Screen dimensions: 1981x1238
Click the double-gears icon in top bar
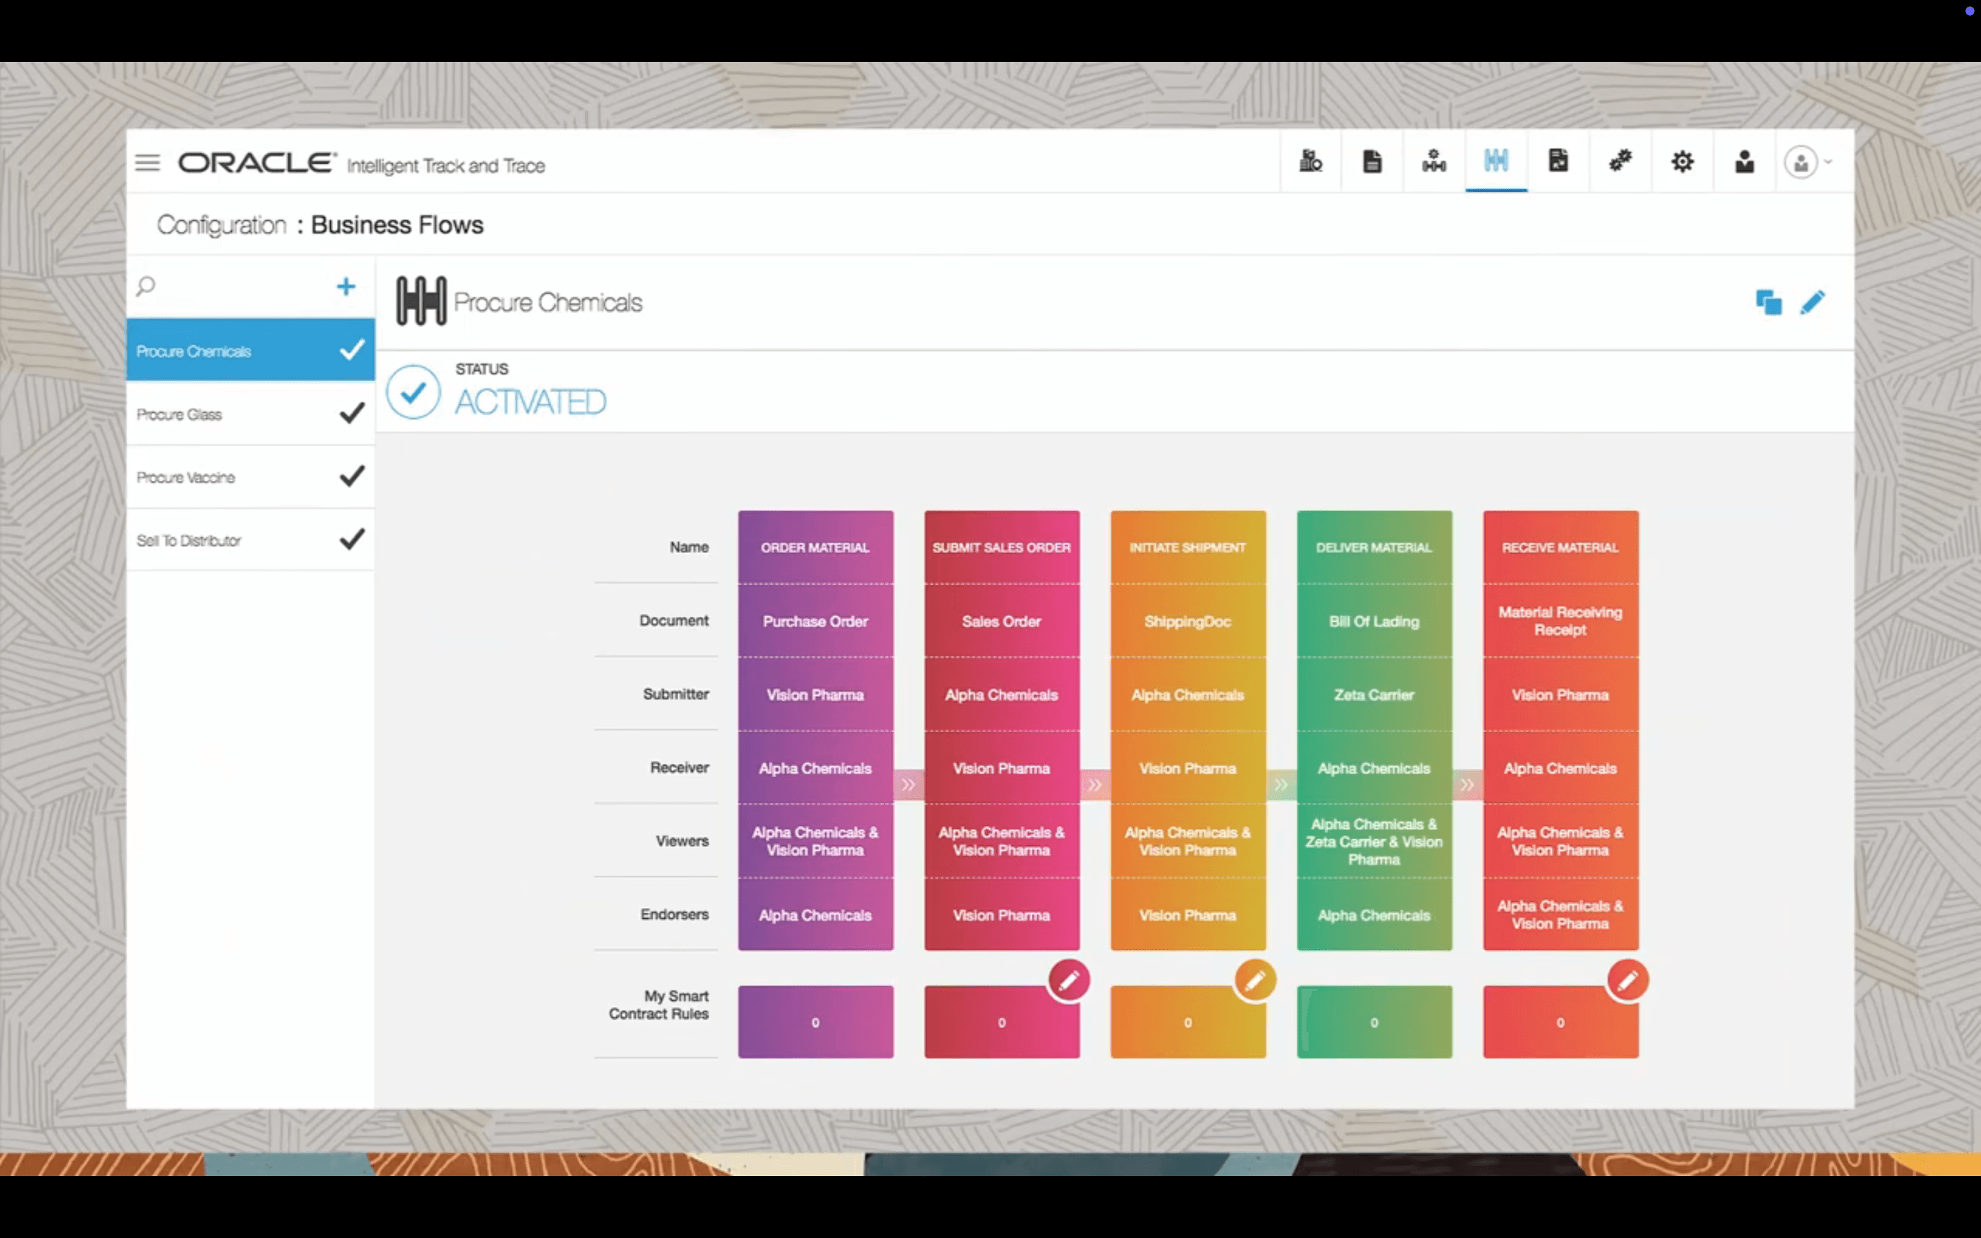click(x=1620, y=162)
